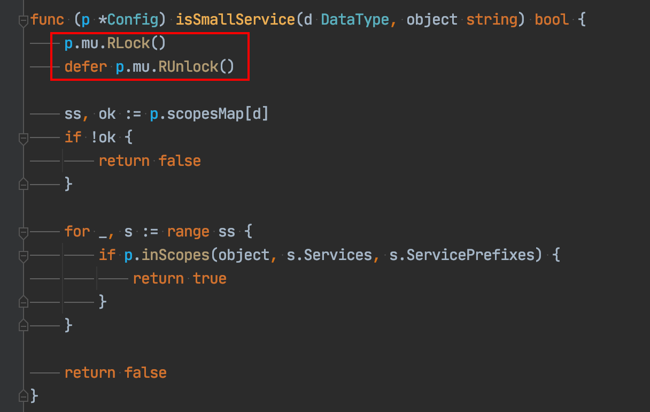Click the defer keyword
The width and height of the screenshot is (650, 412).
(86, 67)
